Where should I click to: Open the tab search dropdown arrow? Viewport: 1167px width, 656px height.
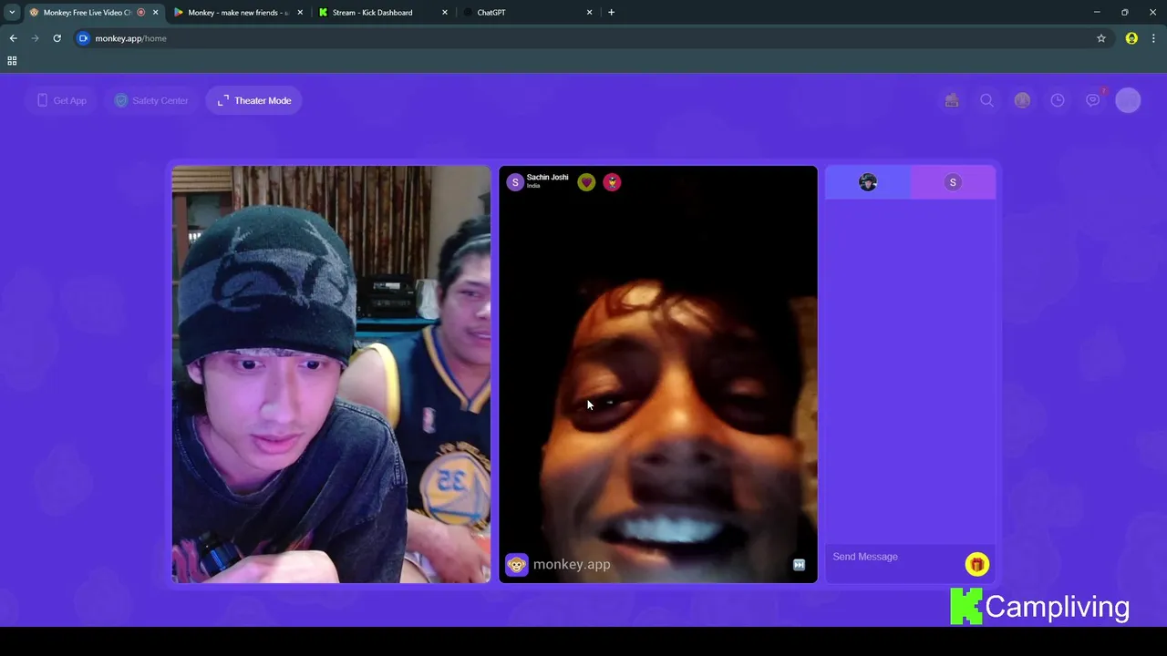(12, 13)
